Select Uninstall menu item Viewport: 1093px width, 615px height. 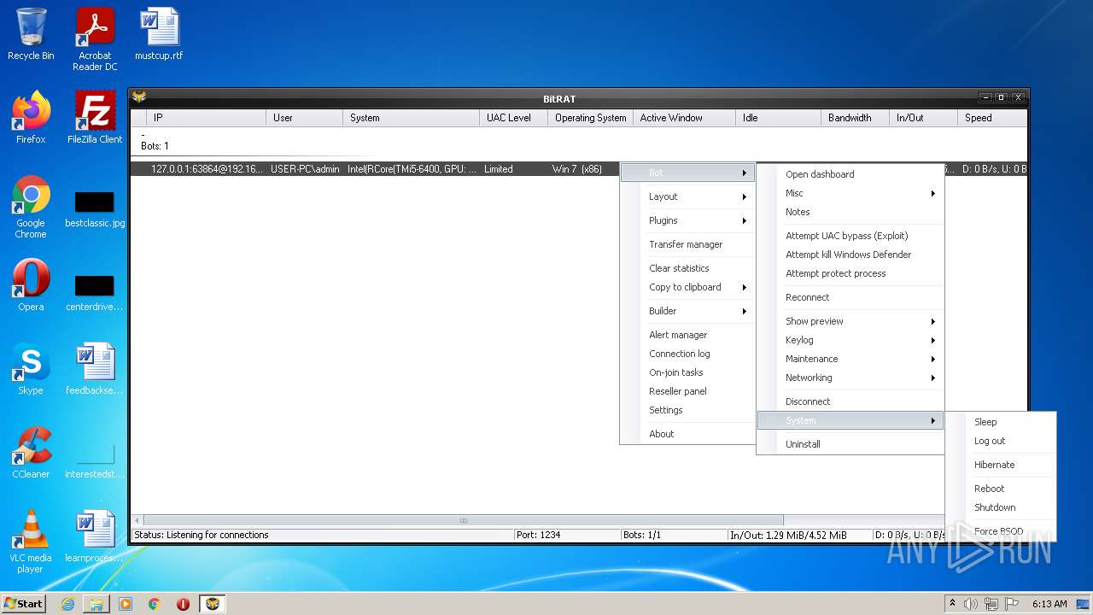tap(850, 444)
